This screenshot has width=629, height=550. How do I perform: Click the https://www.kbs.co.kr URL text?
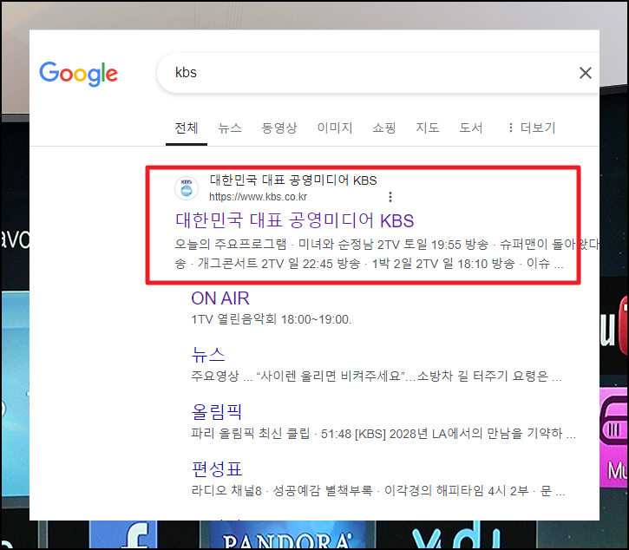[258, 197]
